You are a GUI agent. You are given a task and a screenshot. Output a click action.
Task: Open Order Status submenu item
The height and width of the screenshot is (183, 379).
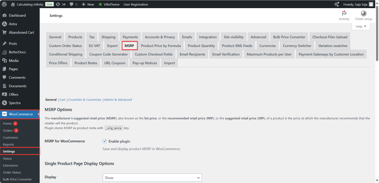12,172
